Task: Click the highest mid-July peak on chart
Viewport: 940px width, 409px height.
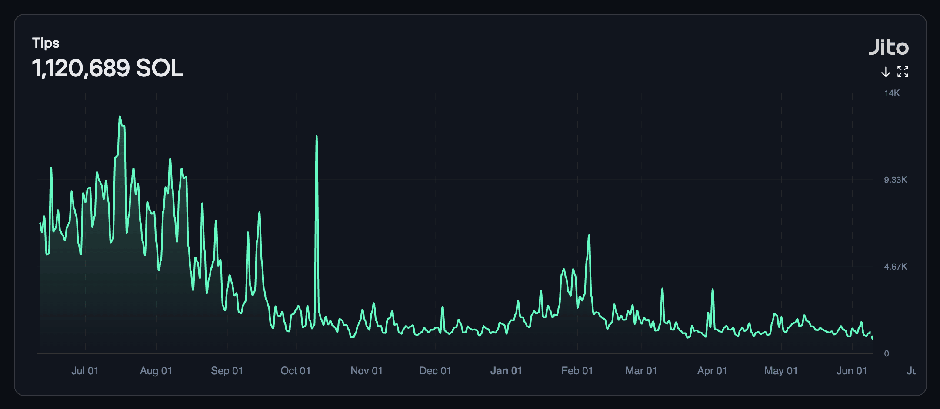Action: (x=120, y=117)
